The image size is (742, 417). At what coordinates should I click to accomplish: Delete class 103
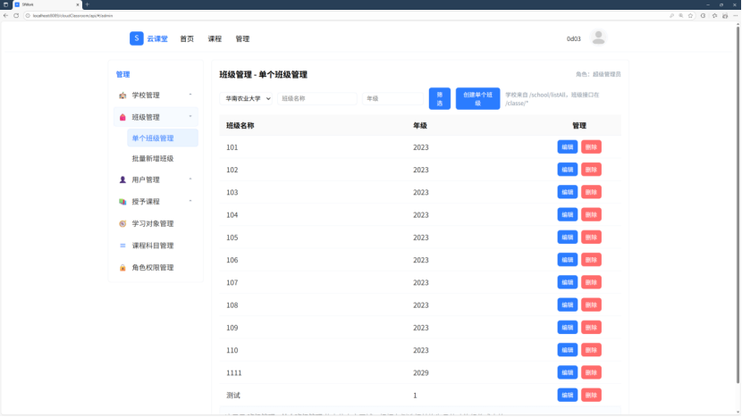591,192
